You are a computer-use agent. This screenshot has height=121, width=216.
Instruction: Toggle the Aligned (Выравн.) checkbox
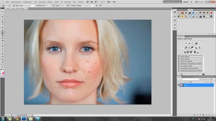coord(71,6)
